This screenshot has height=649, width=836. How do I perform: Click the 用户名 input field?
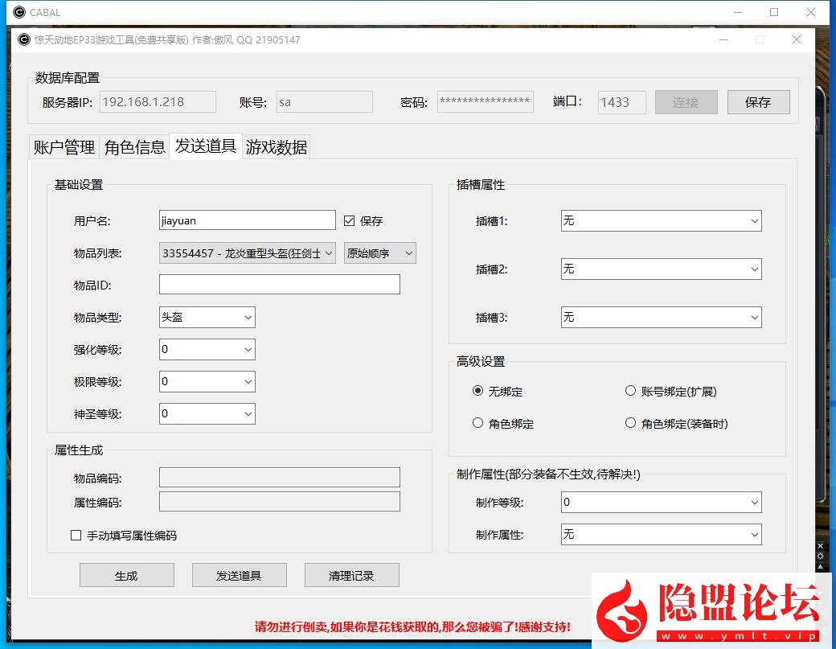pos(248,220)
